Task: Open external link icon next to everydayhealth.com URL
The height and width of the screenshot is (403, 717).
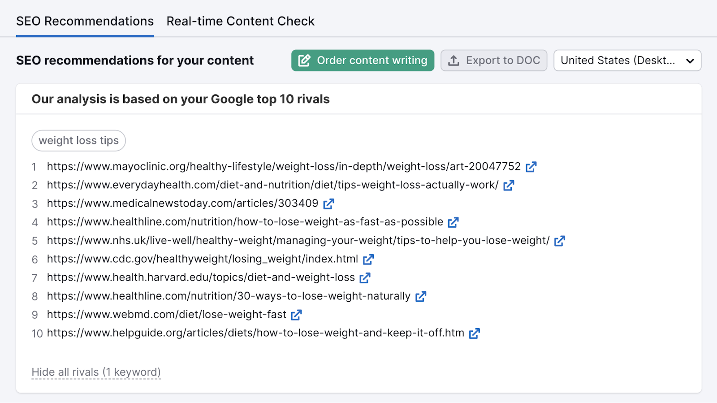Action: click(509, 185)
